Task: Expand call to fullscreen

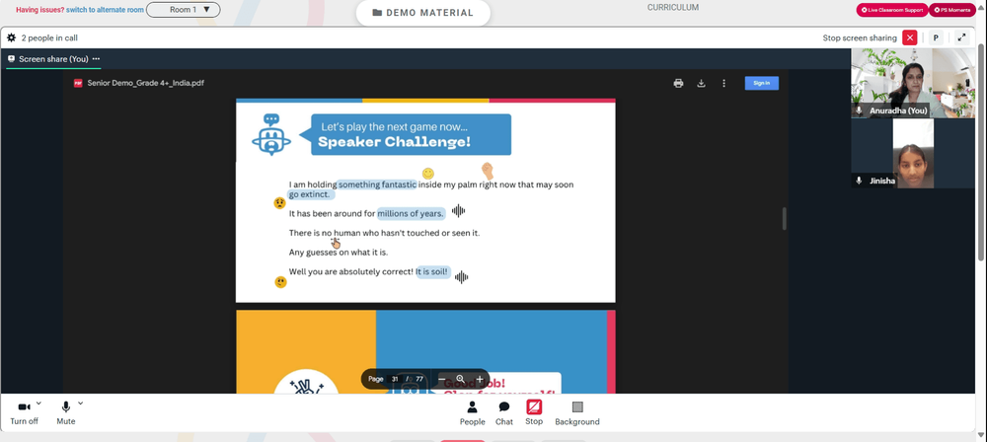Action: coord(961,37)
